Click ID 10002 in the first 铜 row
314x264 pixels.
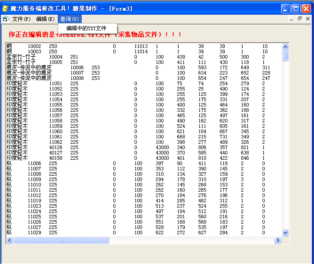(35, 46)
